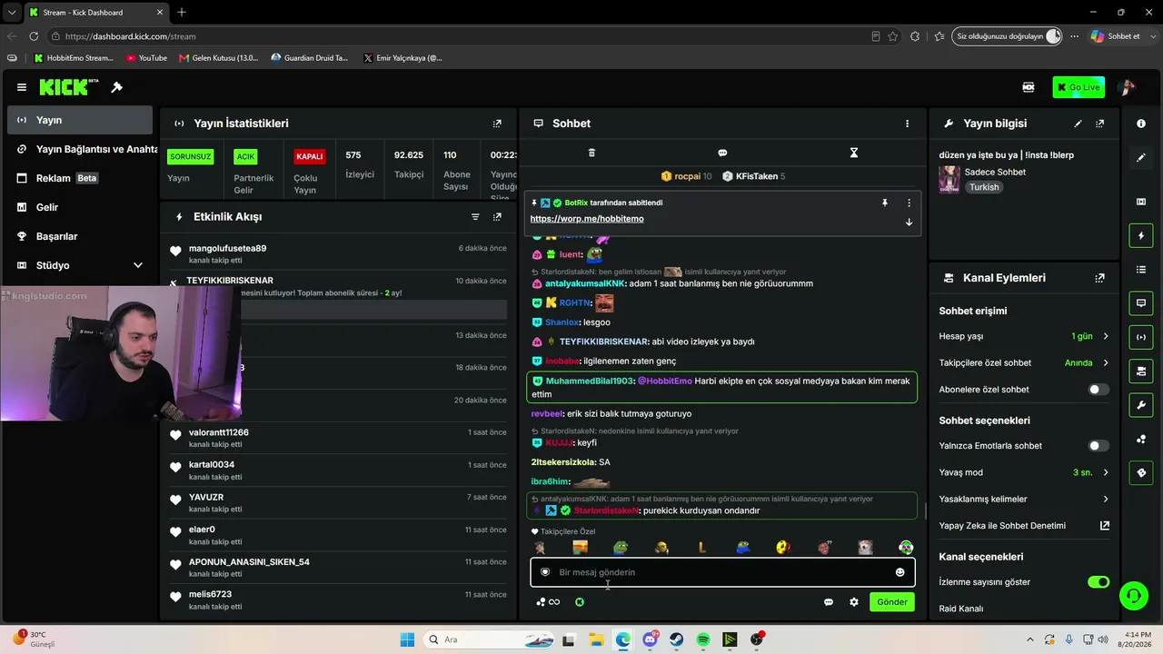Open the worp.me/hobbitemo link

point(587,219)
